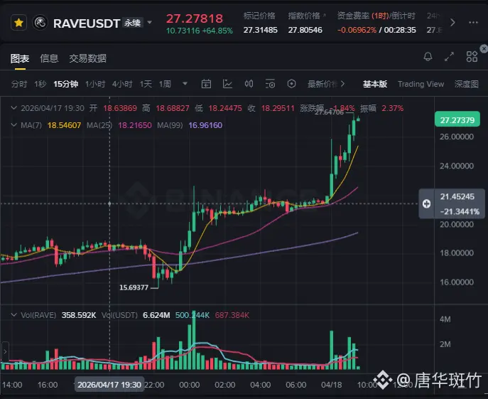Switch to the 交易数据 tab
Viewport: 488px width, 399px height.
pyautogui.click(x=88, y=58)
